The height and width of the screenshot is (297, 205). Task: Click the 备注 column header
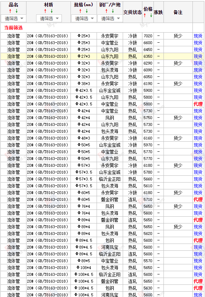[178, 12]
